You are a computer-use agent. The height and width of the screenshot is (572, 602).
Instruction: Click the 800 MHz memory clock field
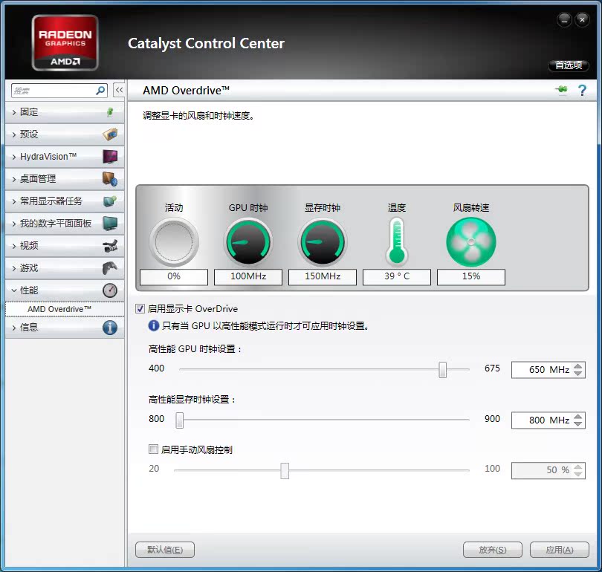(541, 420)
